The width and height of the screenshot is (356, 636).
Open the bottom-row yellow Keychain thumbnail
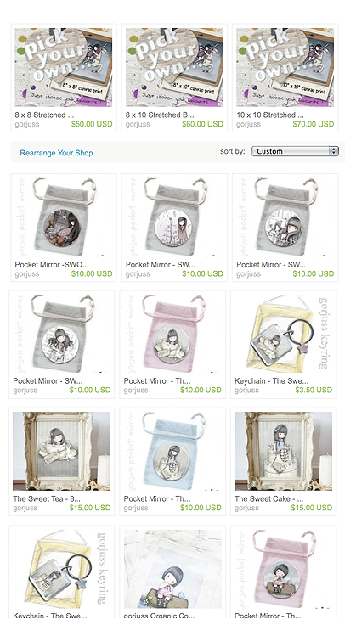tap(62, 569)
